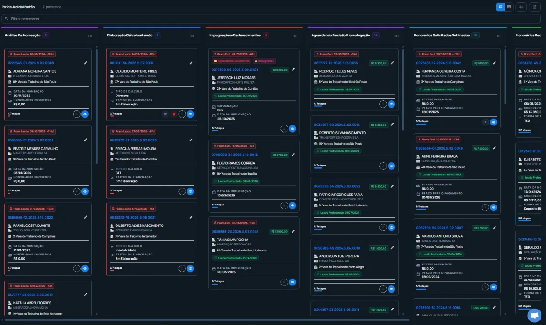
Task: Open process 0277890-56.2025.5.09.0023
Action: pyautogui.click(x=235, y=70)
